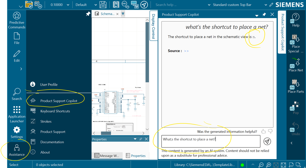Open Predictive Commands in the sidebar
The width and height of the screenshot is (306, 168).
pos(17,20)
